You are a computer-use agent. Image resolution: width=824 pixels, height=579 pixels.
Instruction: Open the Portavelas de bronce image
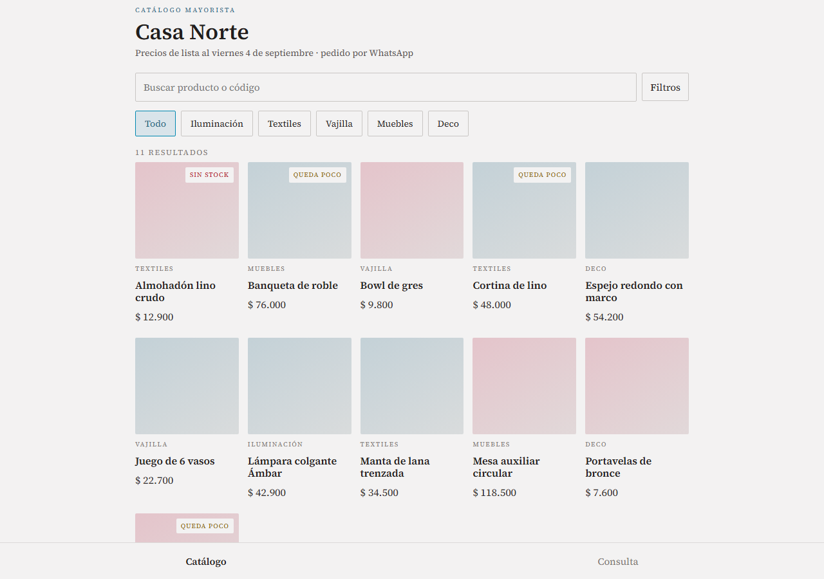(637, 386)
